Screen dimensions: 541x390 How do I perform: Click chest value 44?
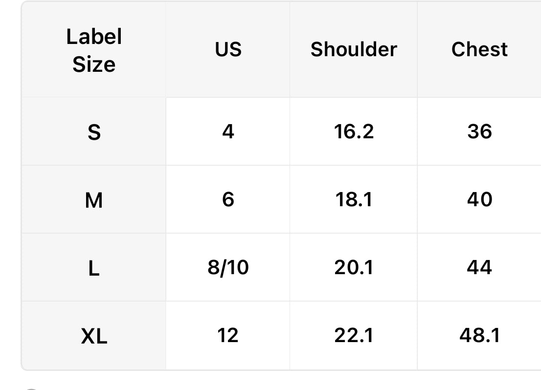point(479,267)
